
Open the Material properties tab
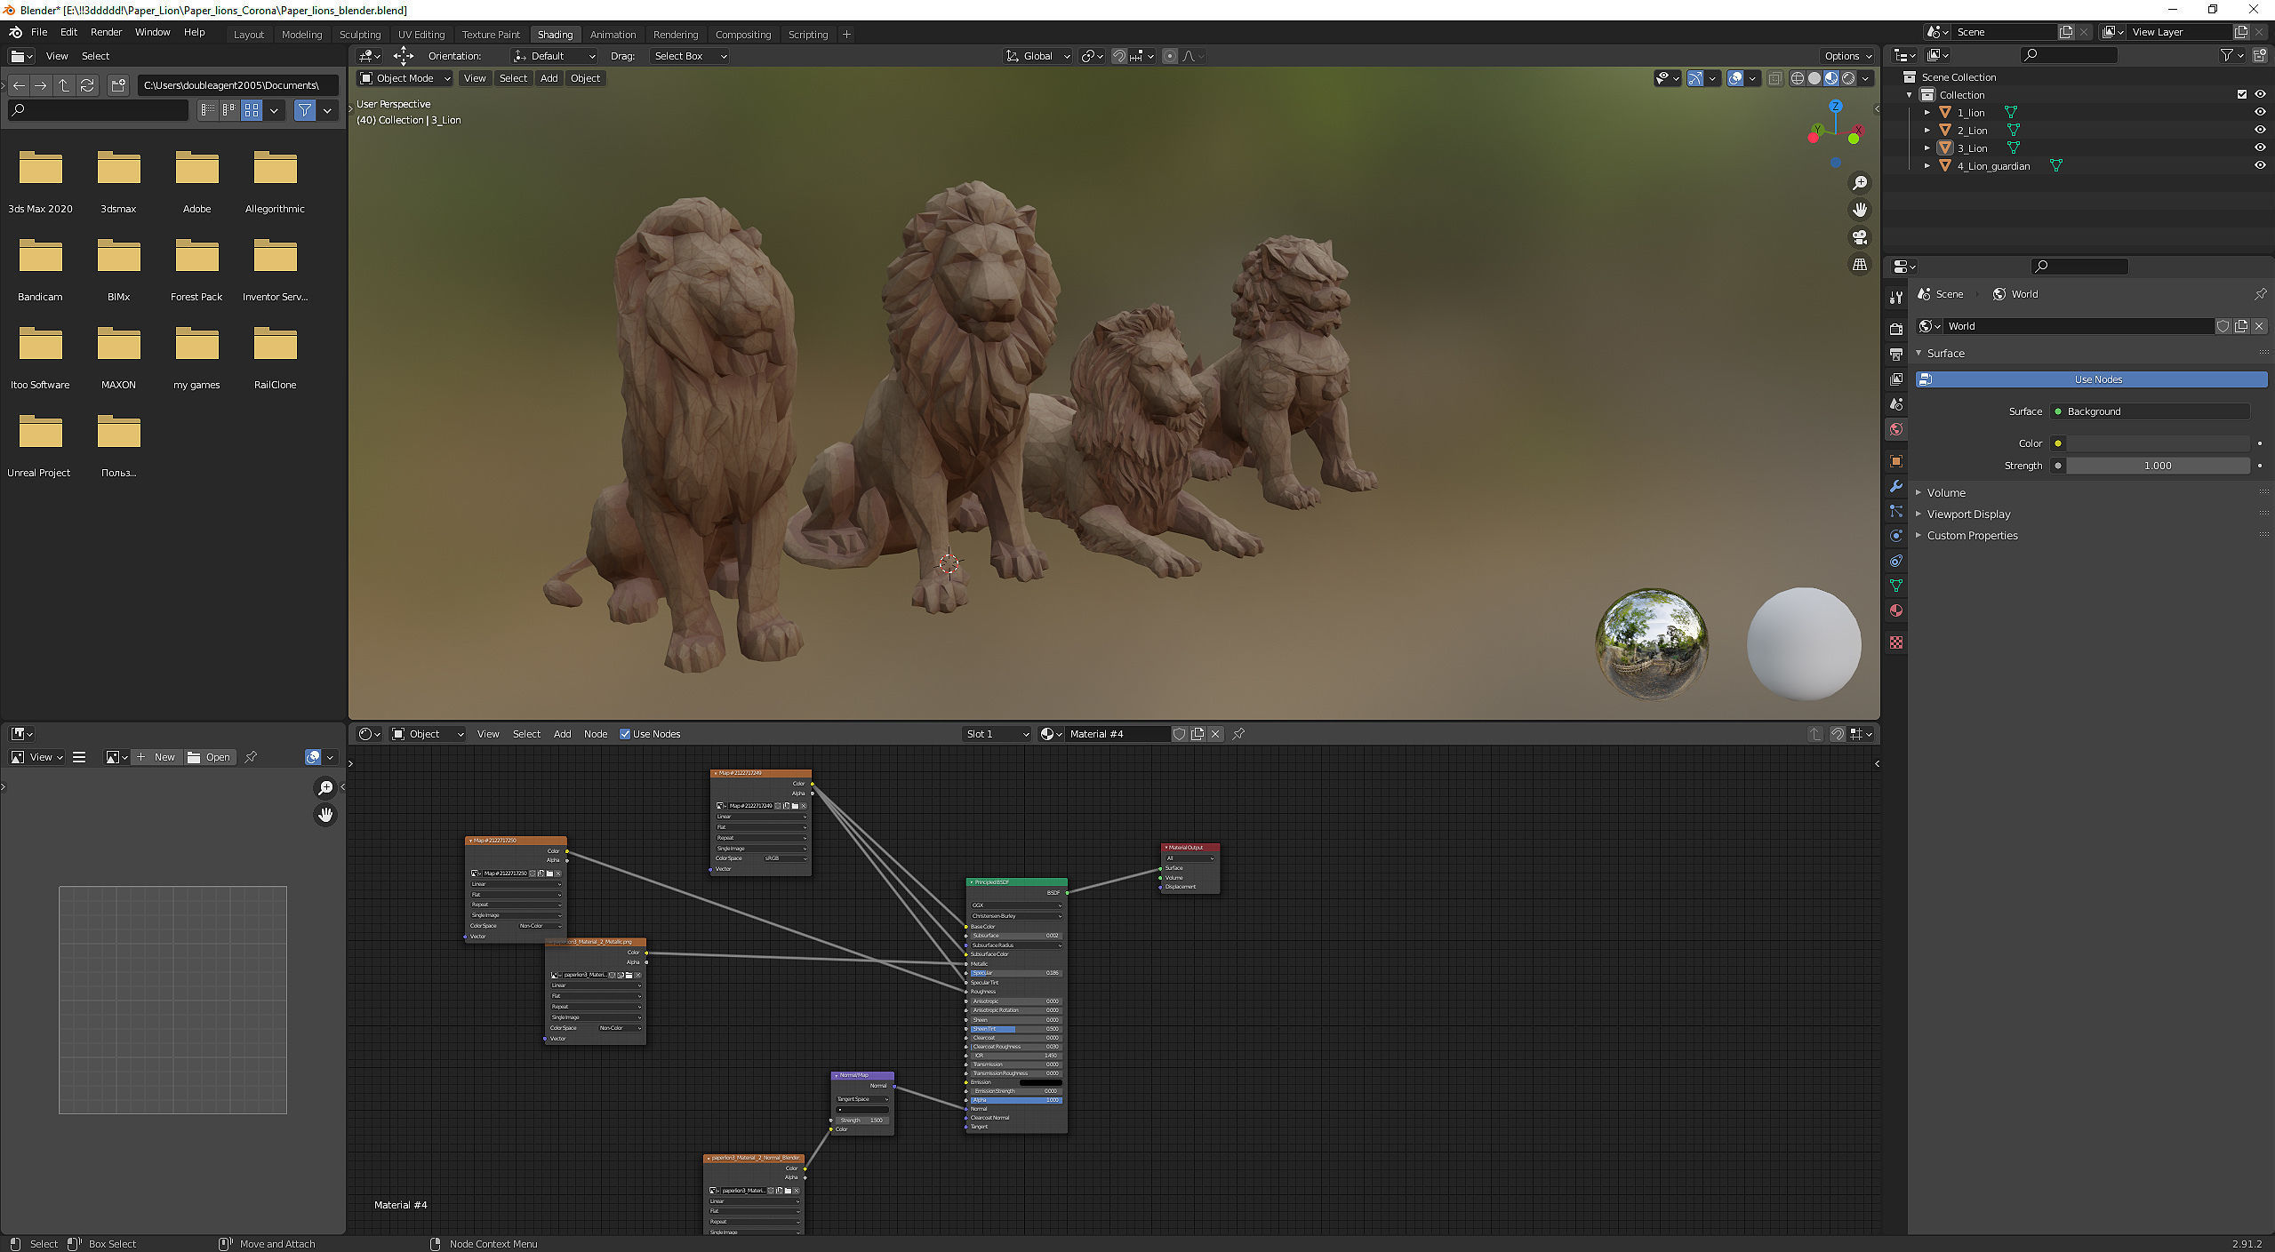coord(1896,610)
